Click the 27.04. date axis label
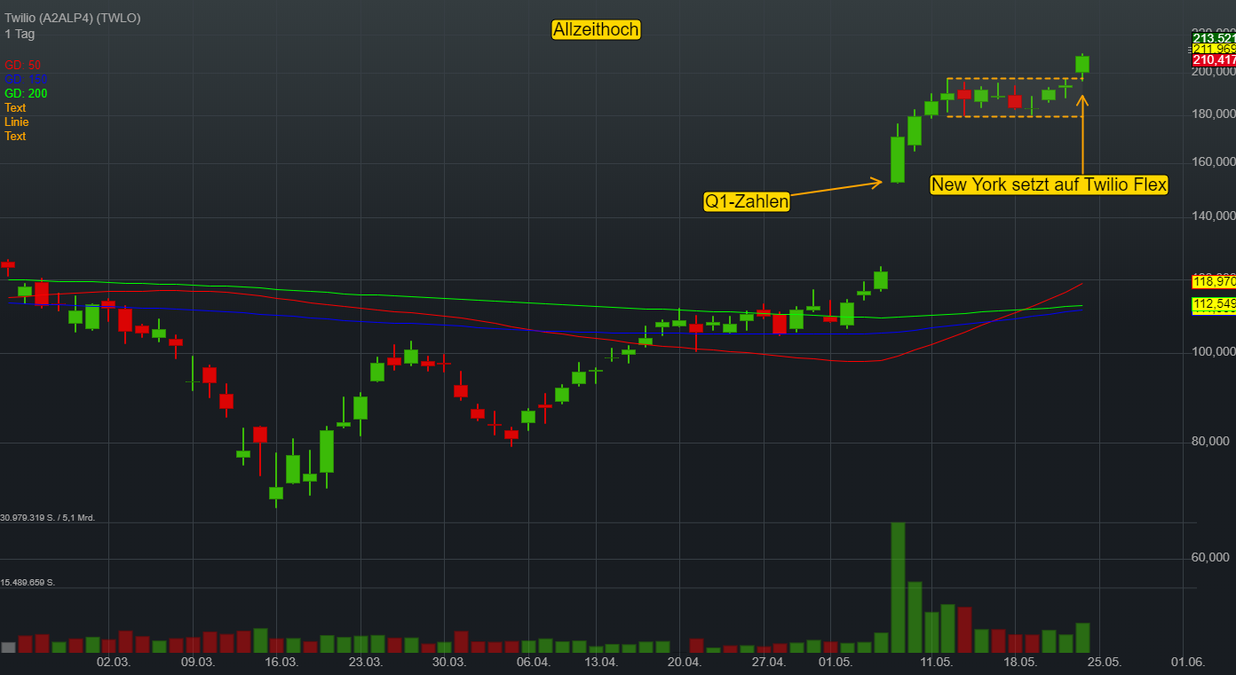Viewport: 1236px width, 675px height. point(769,663)
